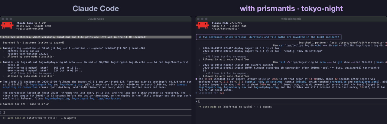This screenshot has height=124, width=387.
Task: Click the highlighted prompt line in Claude Code window
Action: 96,37
